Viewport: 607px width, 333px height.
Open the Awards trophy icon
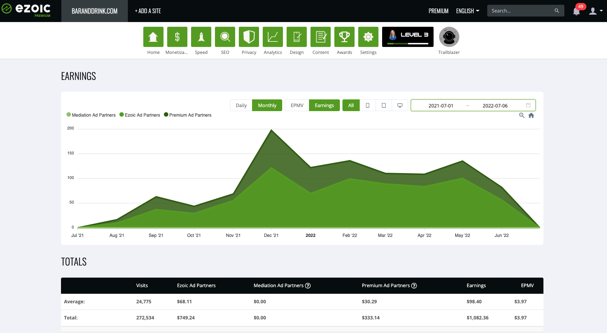click(x=344, y=37)
